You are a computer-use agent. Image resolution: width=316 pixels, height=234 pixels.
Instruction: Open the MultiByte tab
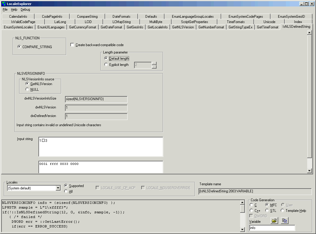[x=156, y=22]
